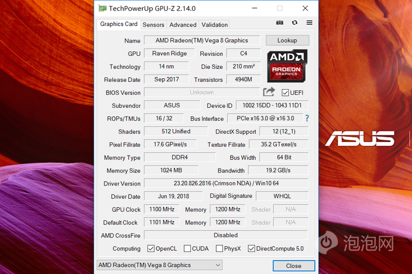Click the ROPs/TMUs field 16 / 32

pyautogui.click(x=164, y=118)
